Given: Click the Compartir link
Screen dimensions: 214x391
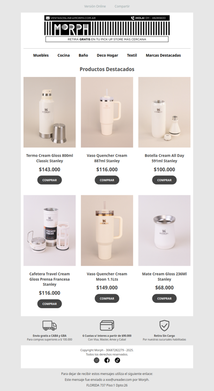Looking at the screenshot, I should 122,6.
